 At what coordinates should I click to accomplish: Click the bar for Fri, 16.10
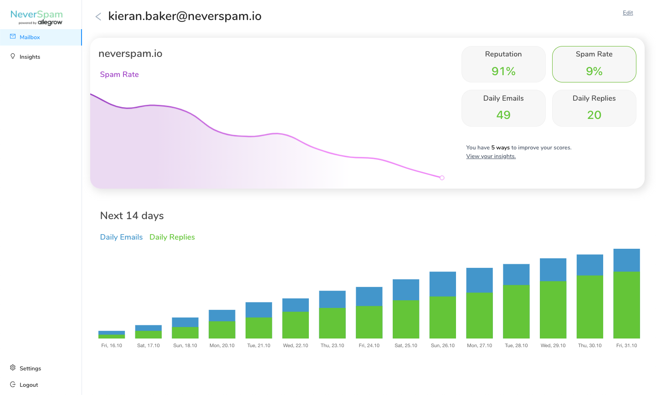click(112, 335)
